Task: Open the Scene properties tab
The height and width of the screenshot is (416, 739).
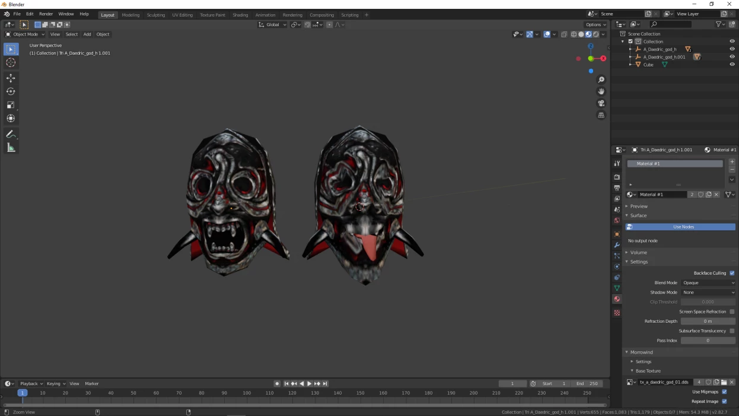Action: 617,209
